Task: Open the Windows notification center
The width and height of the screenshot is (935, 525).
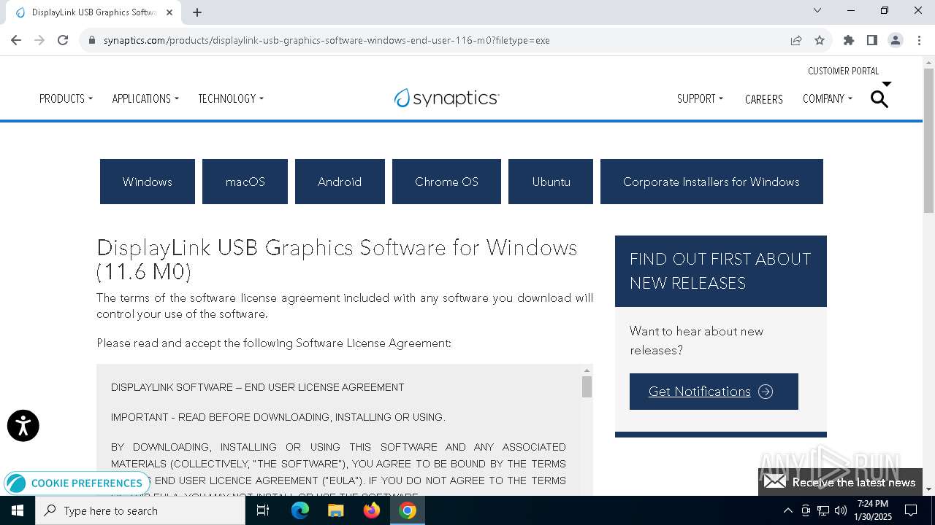Action: [912, 510]
